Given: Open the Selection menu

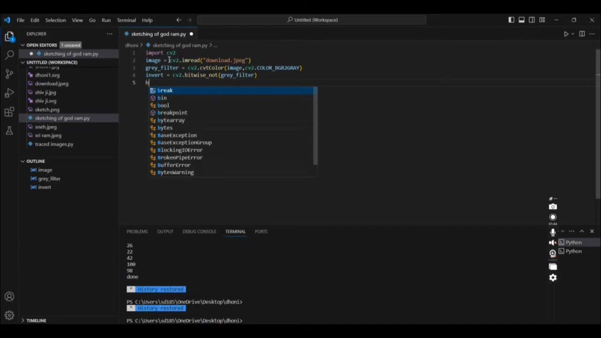Looking at the screenshot, I should pyautogui.click(x=55, y=20).
